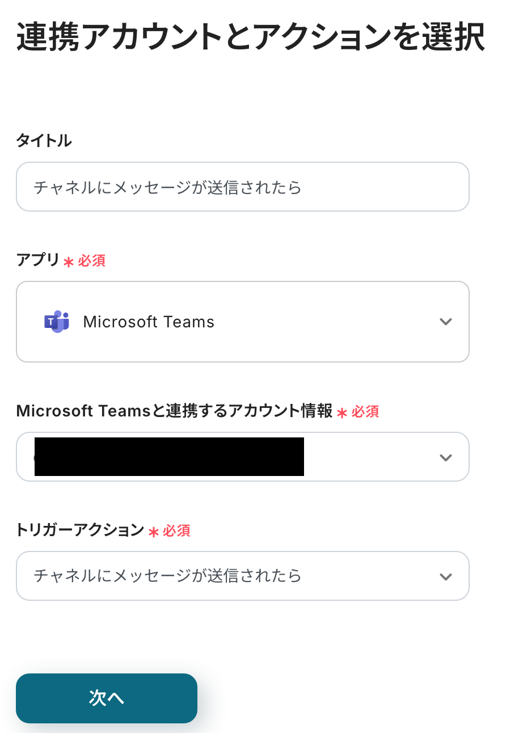
Task: Click the selected trigger action value text
Action: click(x=167, y=576)
